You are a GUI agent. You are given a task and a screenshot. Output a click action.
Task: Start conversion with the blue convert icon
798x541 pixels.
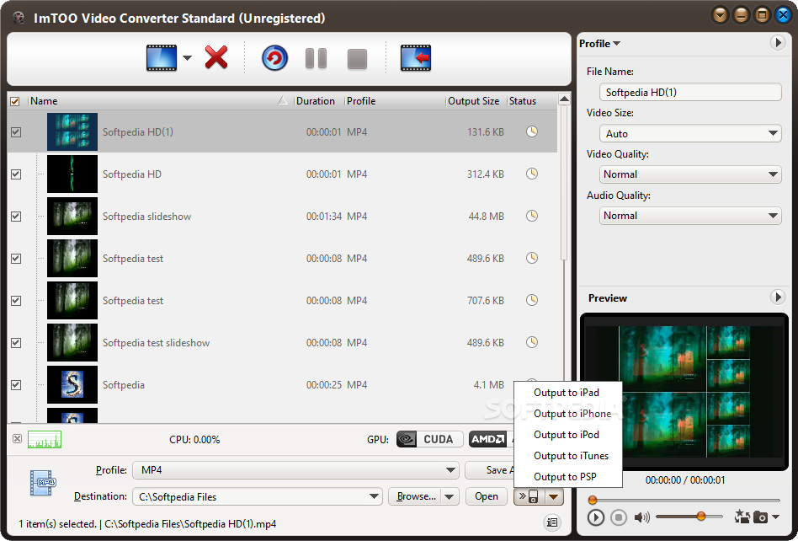click(x=274, y=58)
